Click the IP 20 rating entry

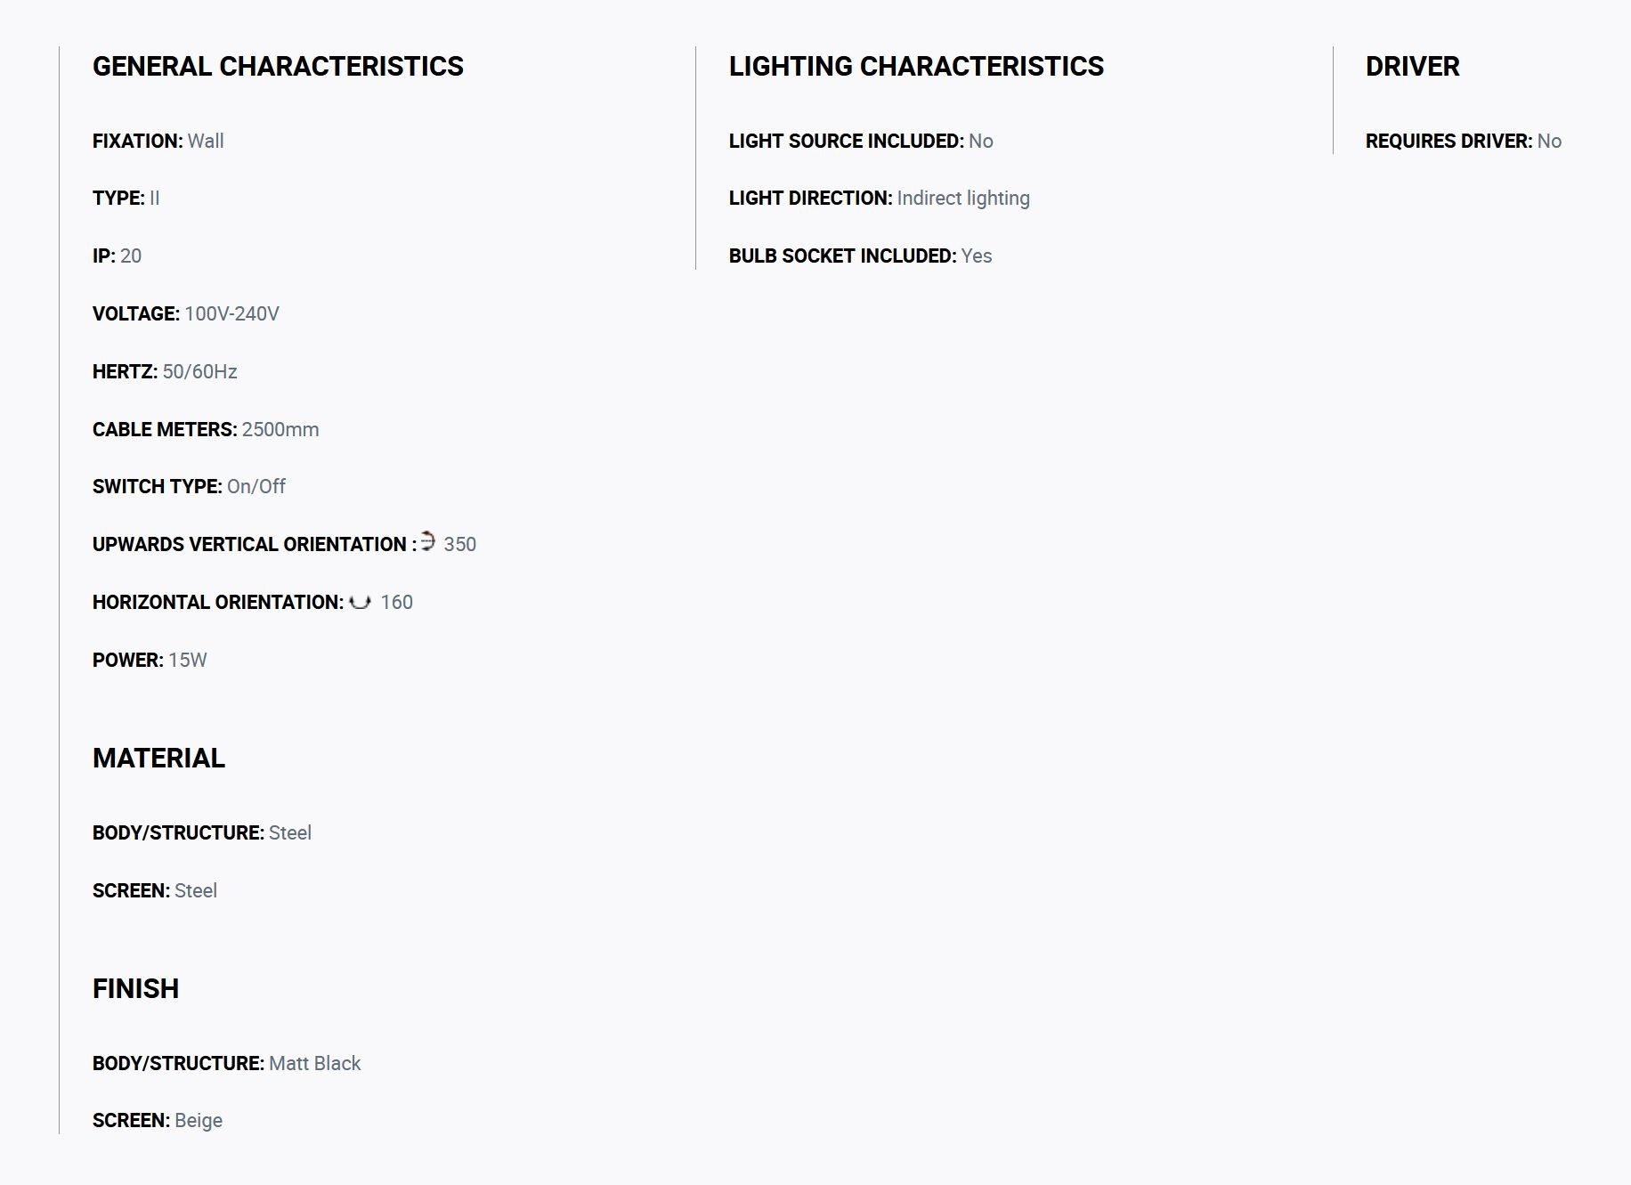point(117,256)
